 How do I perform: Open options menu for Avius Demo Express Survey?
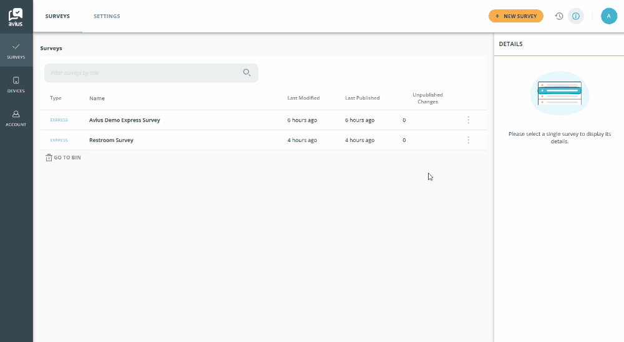pyautogui.click(x=469, y=120)
